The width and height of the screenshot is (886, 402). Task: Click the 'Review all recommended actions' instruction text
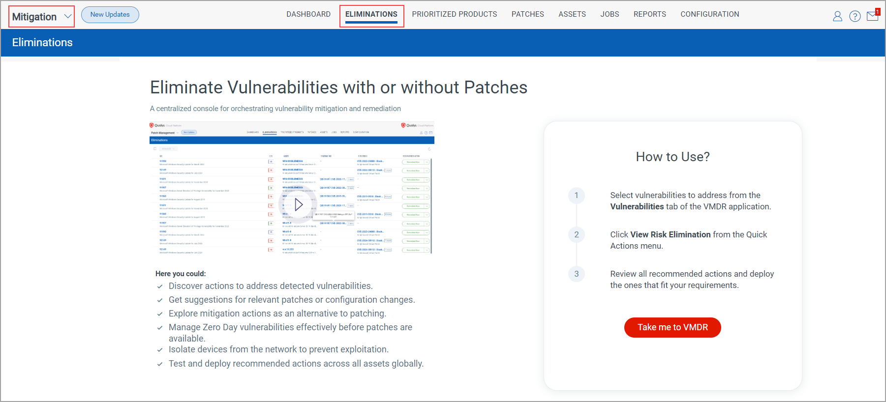click(x=692, y=280)
